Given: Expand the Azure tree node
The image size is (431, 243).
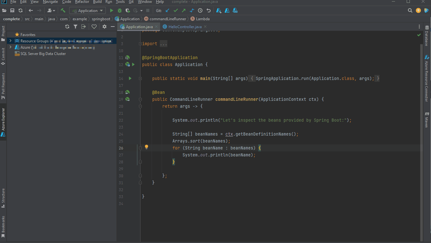Looking at the screenshot, I should [10, 47].
